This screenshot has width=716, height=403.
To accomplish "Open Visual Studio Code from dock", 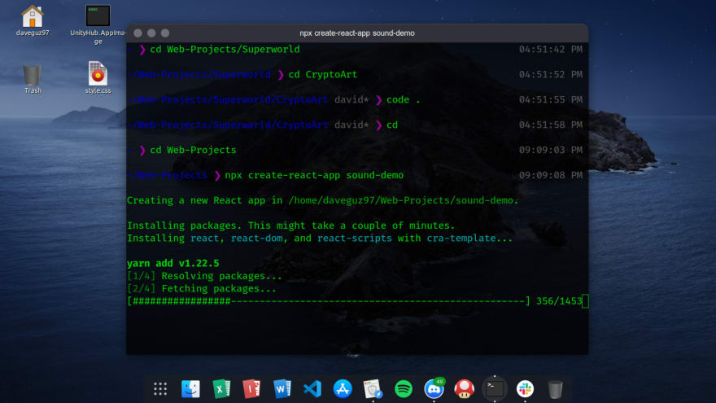I will coord(312,389).
